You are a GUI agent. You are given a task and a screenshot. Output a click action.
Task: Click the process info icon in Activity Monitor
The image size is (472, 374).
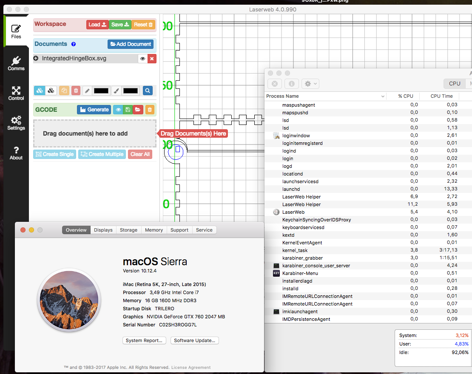[291, 84]
